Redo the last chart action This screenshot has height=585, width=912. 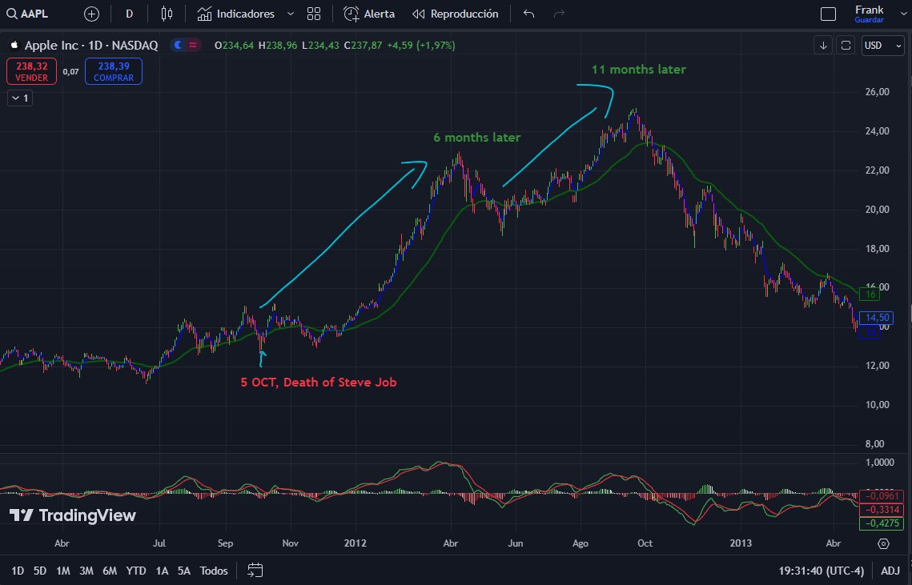(559, 14)
